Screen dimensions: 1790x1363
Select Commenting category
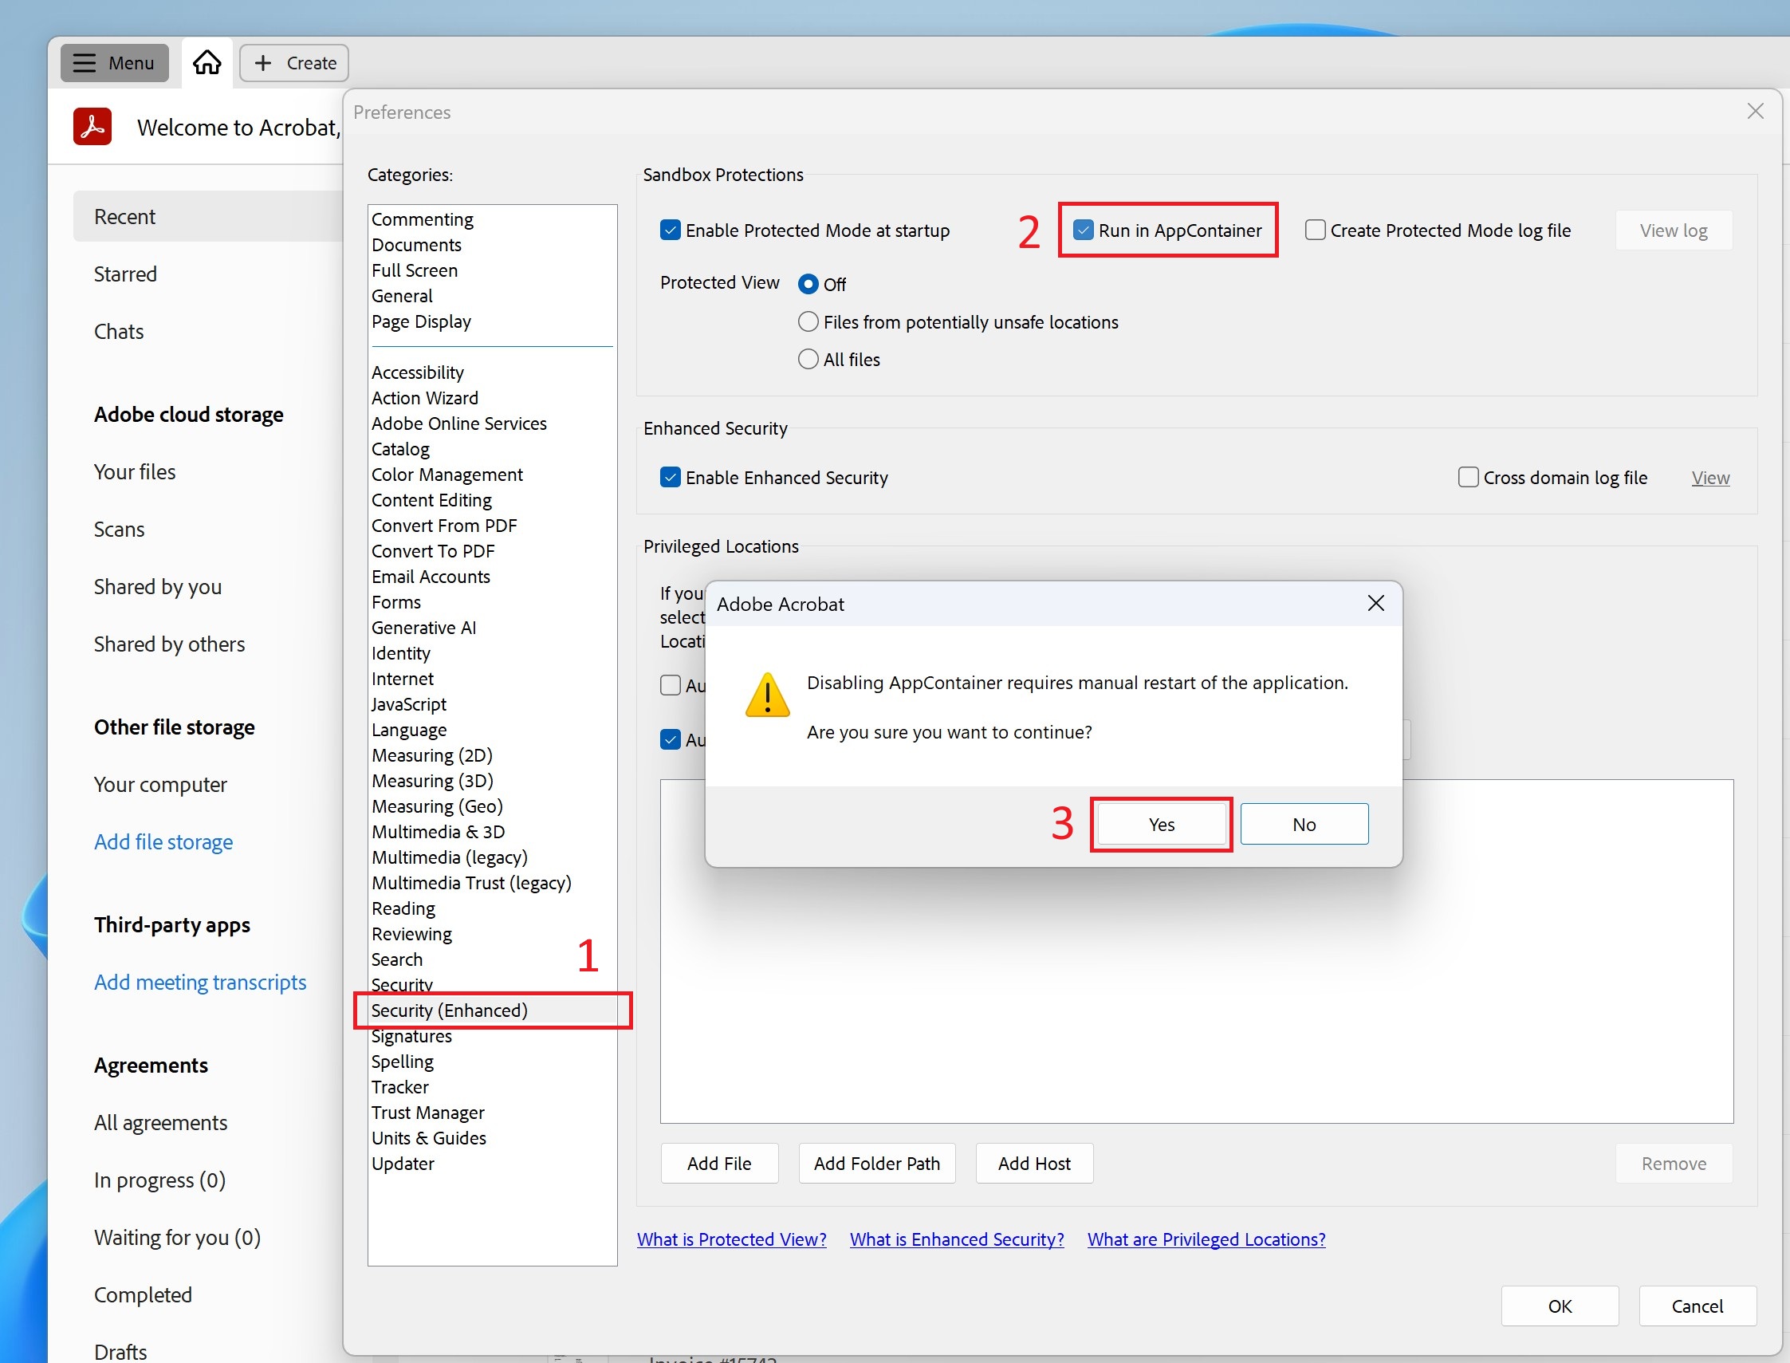(491, 219)
